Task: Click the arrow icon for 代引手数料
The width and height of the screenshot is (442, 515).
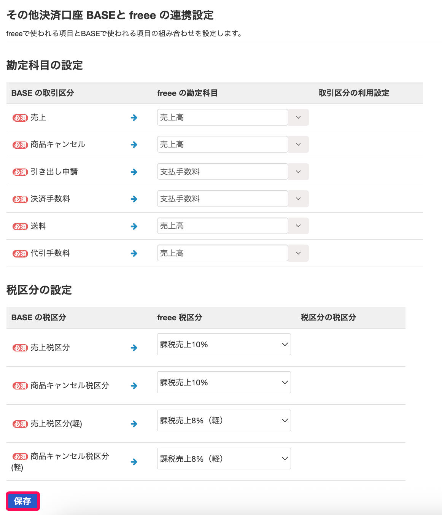Action: click(134, 253)
